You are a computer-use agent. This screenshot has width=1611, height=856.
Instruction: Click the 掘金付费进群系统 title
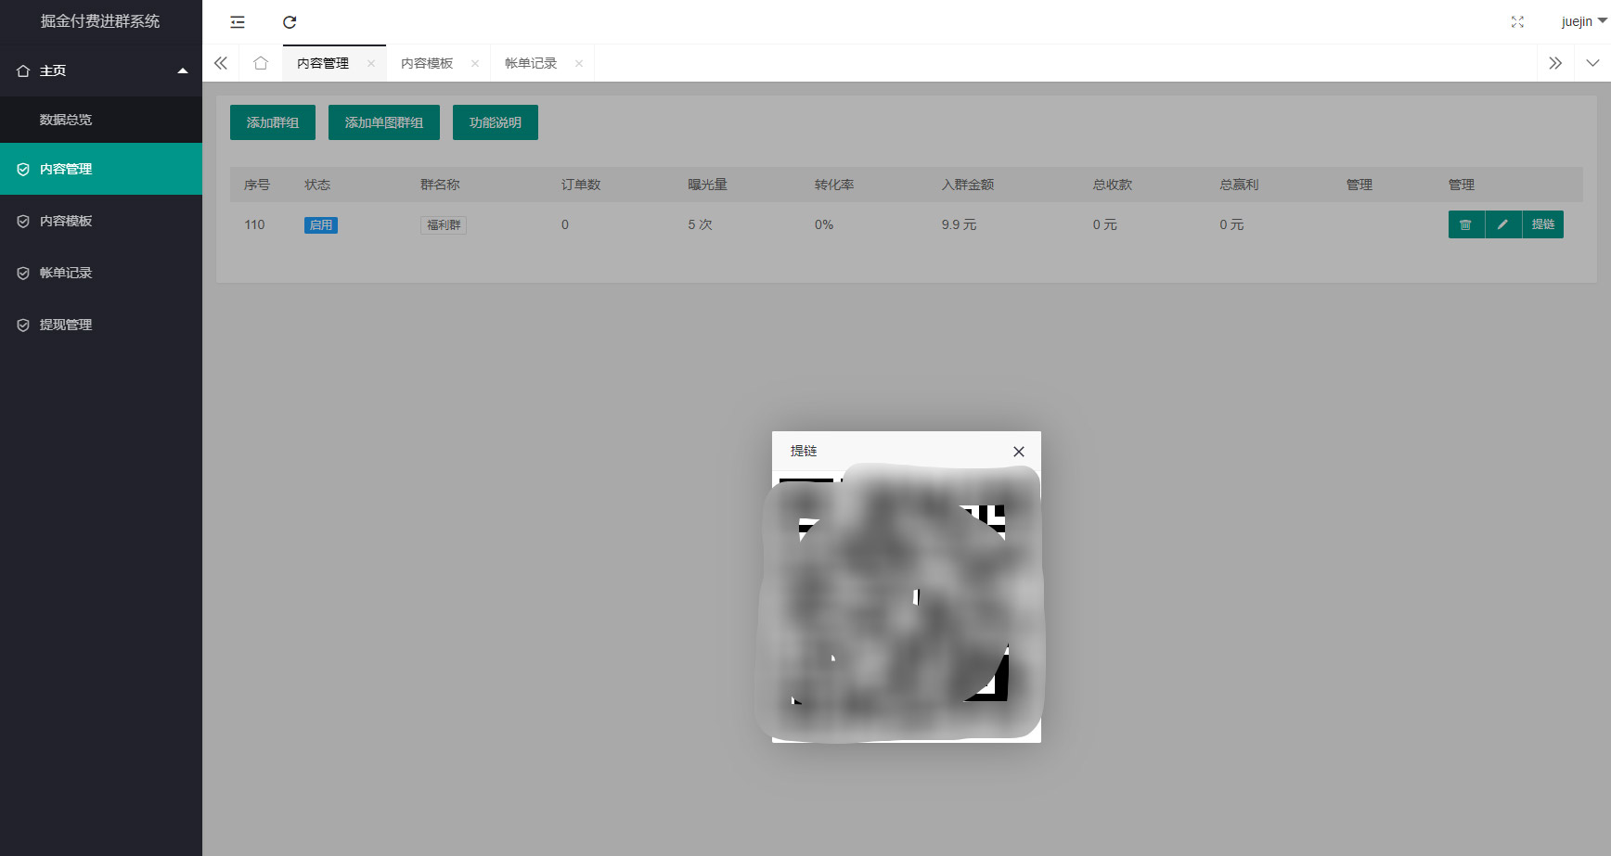click(100, 21)
